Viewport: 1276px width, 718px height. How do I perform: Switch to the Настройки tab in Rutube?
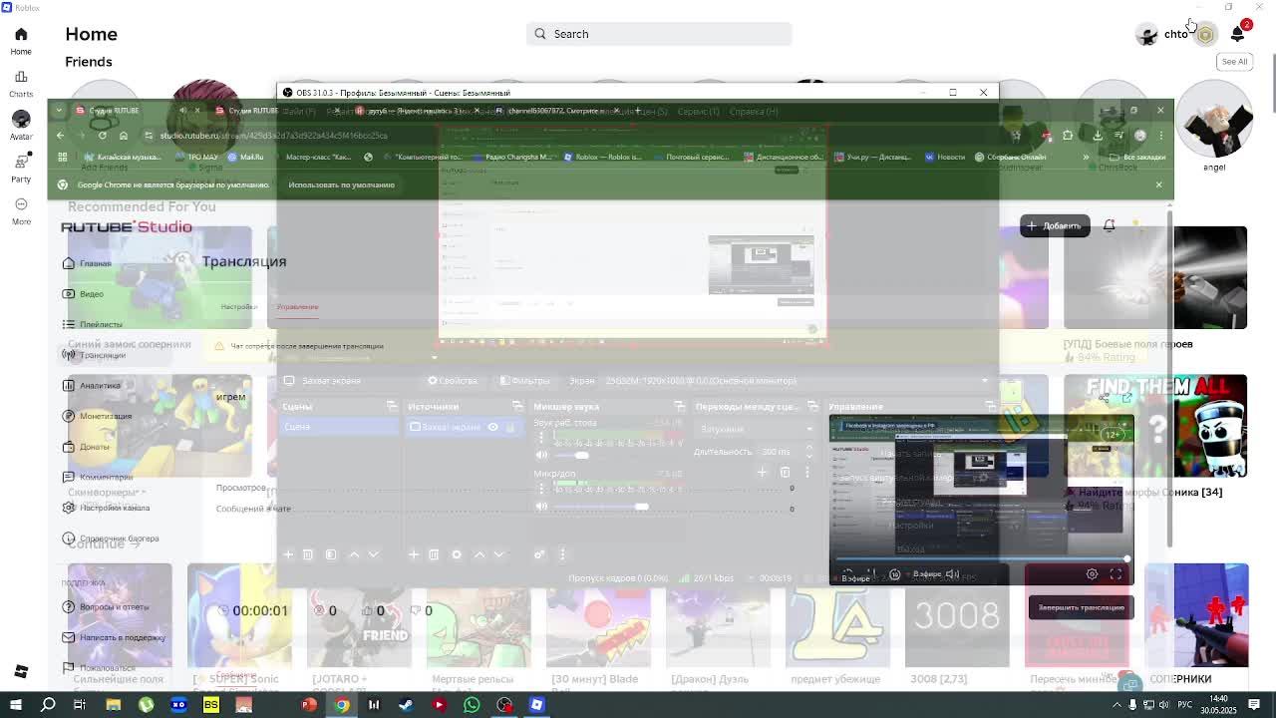click(238, 306)
